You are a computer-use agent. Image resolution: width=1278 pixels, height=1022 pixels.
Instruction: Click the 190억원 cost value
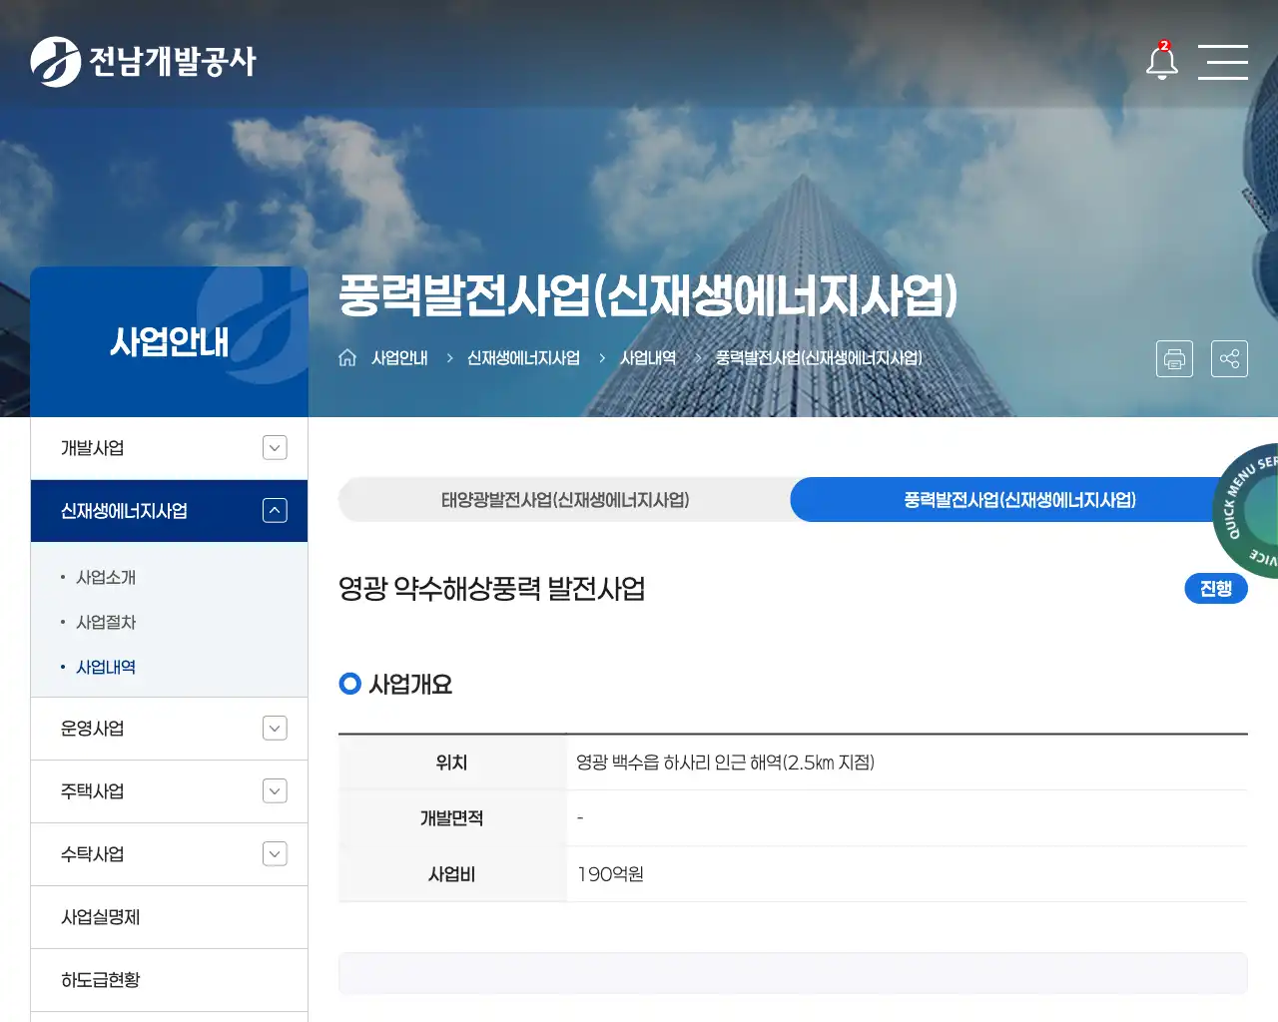point(610,874)
